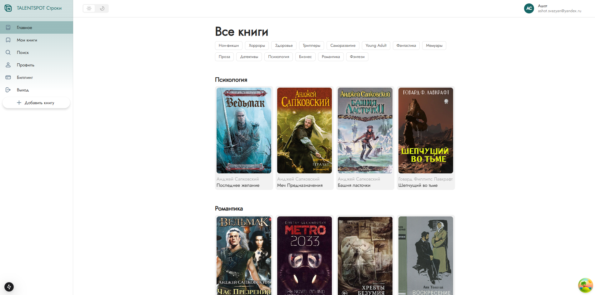Filter by Фантастика genre
This screenshot has height=295, width=595.
click(x=406, y=46)
